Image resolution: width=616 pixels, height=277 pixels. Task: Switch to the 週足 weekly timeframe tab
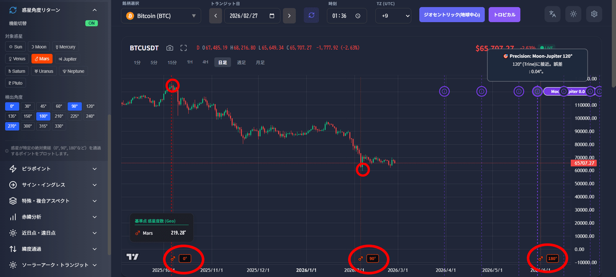tap(241, 62)
